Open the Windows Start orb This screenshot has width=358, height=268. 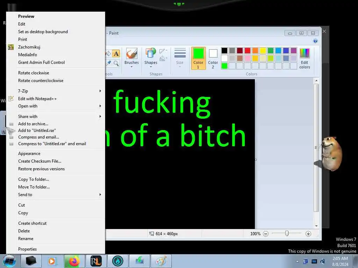[x=9, y=261]
